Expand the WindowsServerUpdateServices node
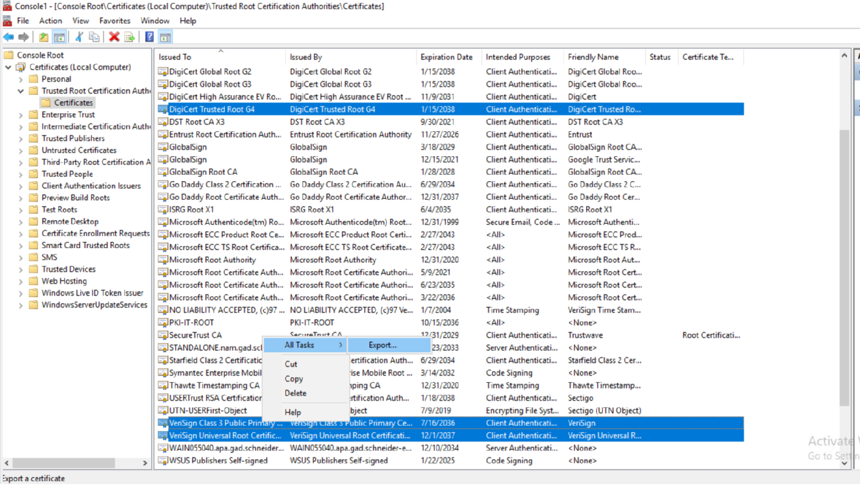Screen dimensions: 860x487 (21, 305)
